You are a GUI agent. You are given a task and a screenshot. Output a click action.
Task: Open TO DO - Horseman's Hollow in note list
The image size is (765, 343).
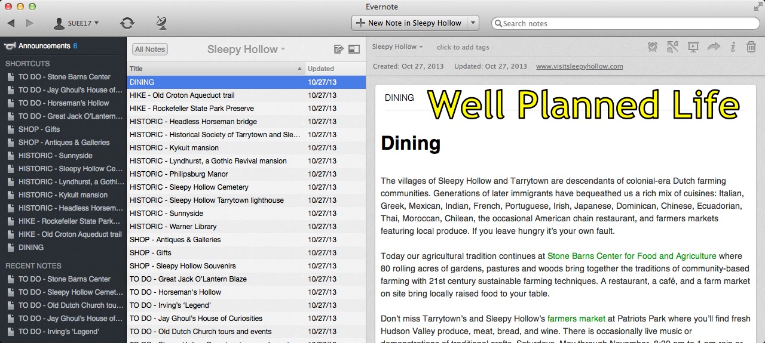[246, 292]
